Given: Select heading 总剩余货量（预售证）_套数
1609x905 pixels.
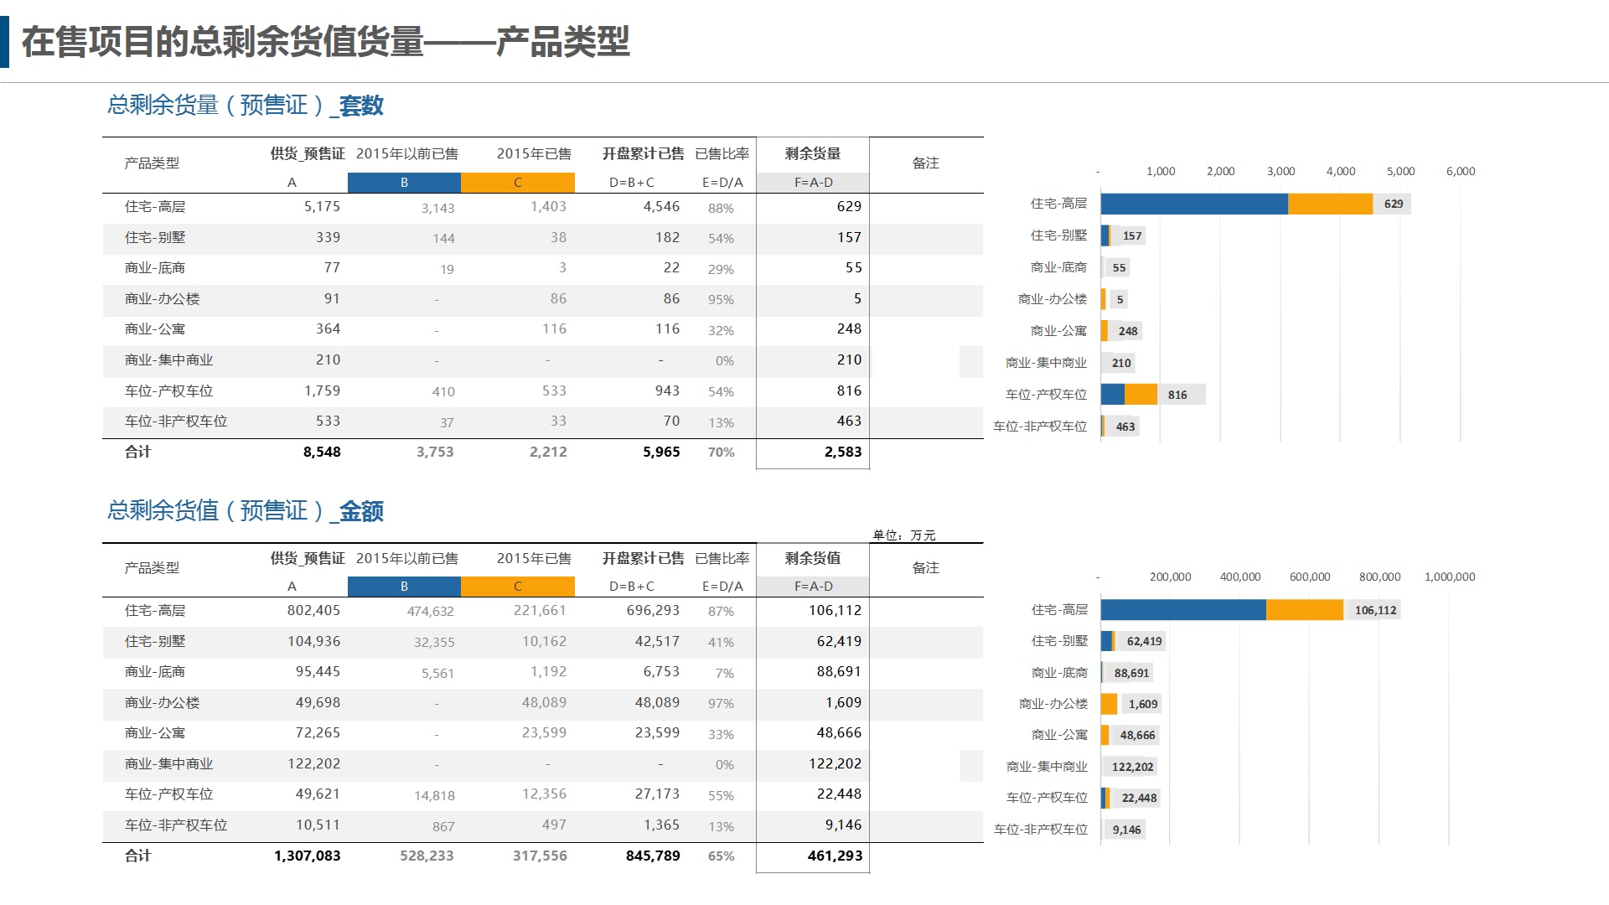Looking at the screenshot, I should (246, 106).
